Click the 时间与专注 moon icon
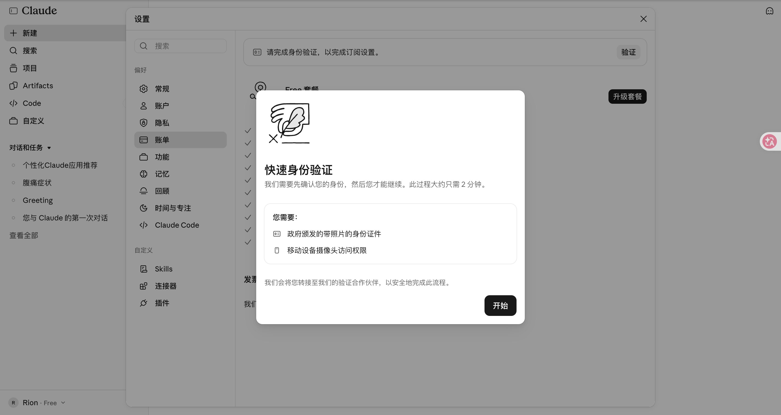781x415 pixels. pyautogui.click(x=143, y=208)
